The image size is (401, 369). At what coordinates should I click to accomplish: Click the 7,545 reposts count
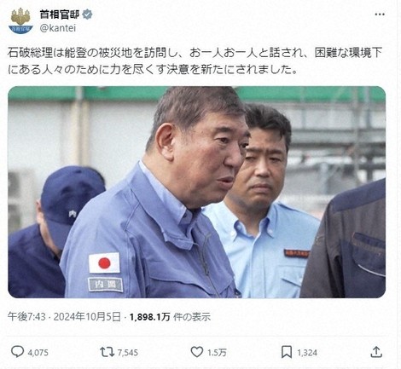(128, 353)
